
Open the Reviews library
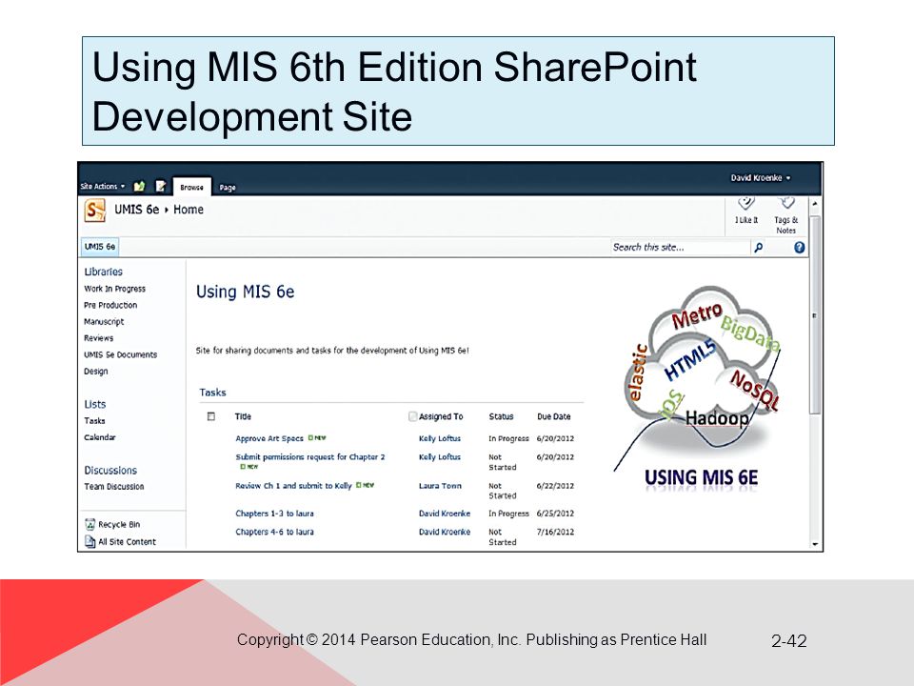coord(98,338)
